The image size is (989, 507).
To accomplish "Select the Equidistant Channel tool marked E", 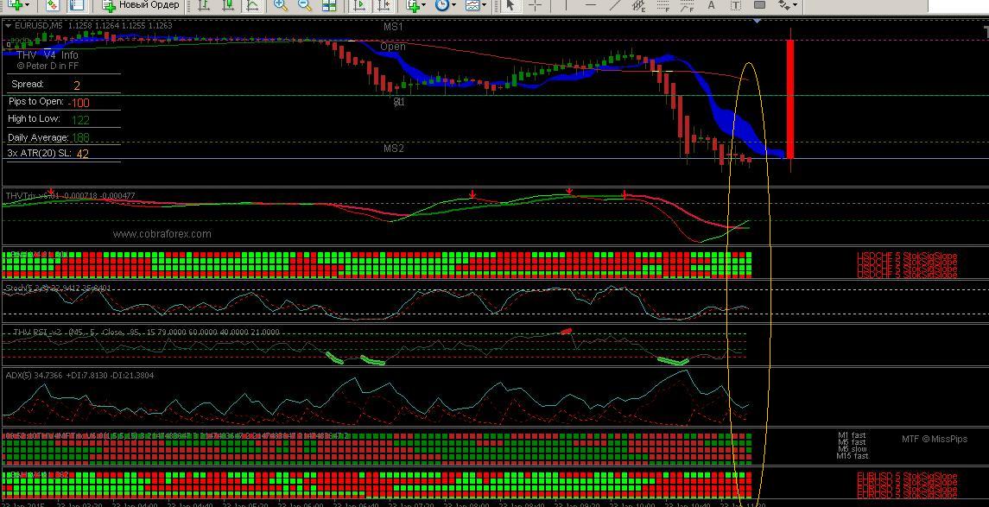I will (639, 5).
